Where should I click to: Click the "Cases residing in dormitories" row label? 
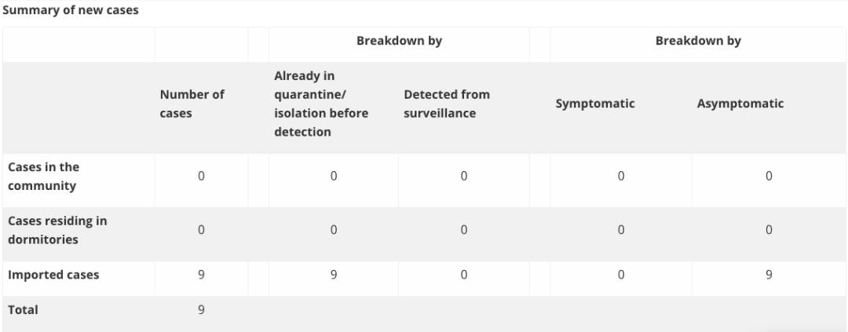[57, 230]
